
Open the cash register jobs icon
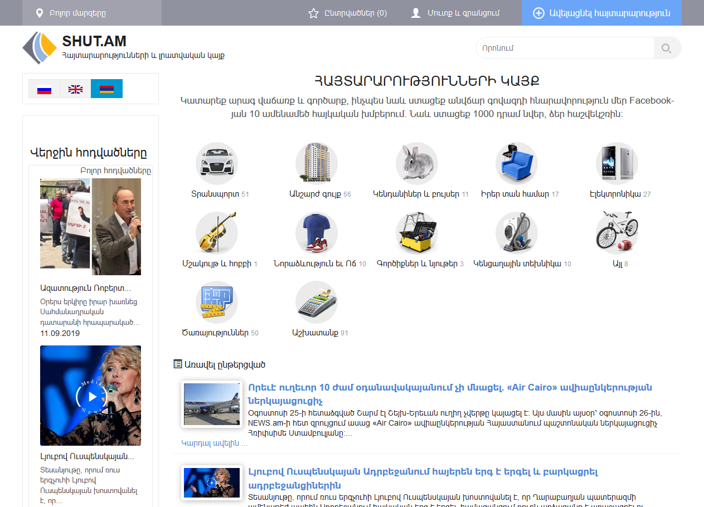316,302
